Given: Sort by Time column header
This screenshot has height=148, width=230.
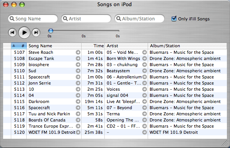Looking at the screenshot, I should [93, 46].
